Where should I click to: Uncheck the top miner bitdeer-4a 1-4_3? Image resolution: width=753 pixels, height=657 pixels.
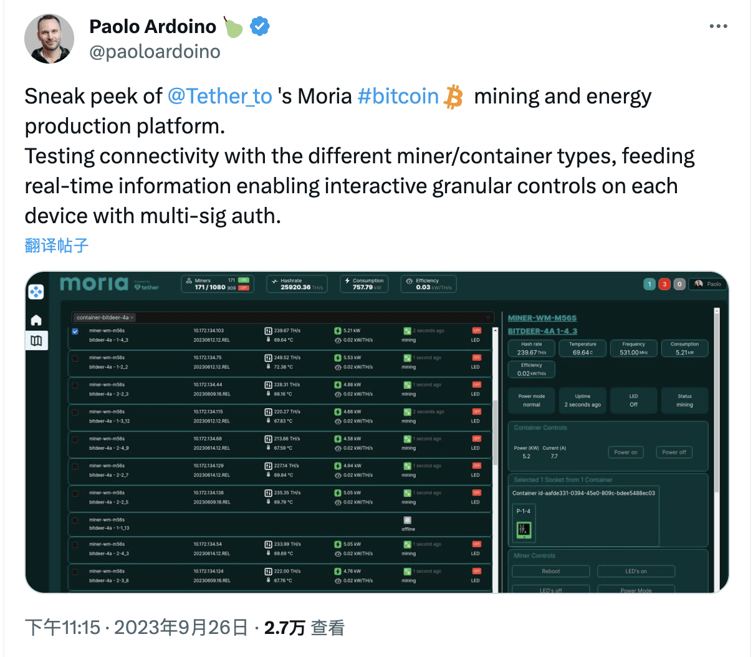click(x=75, y=331)
